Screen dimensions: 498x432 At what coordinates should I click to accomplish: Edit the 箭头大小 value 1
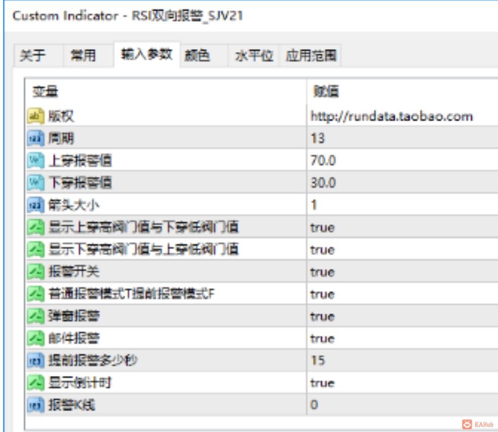(314, 205)
